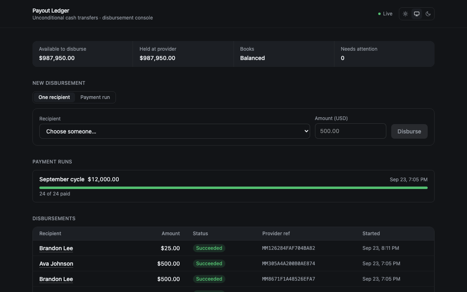Screen dimensions: 467x292
Task: Click the Needs attention count 0
Action: (x=343, y=58)
